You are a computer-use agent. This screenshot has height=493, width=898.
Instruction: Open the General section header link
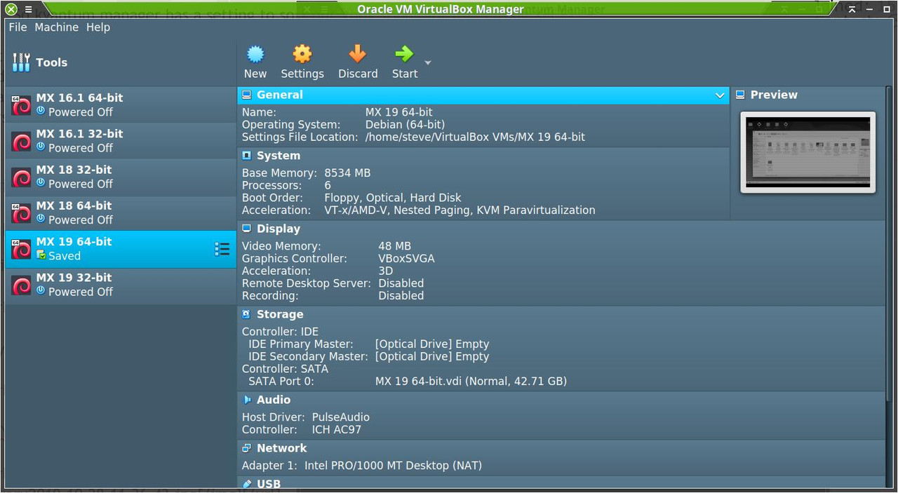pos(280,95)
